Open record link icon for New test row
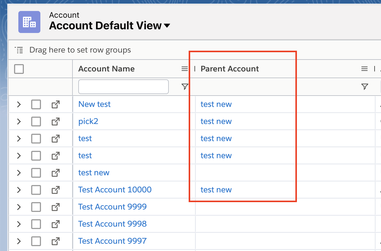Image resolution: width=381 pixels, height=251 pixels. click(x=55, y=104)
